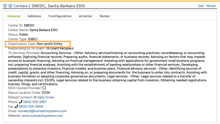Click the forward arrow navigation icon
220x124 pixels.
(10, 6)
